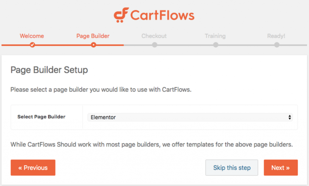Click the CartFlows wordmark text

tap(162, 15)
